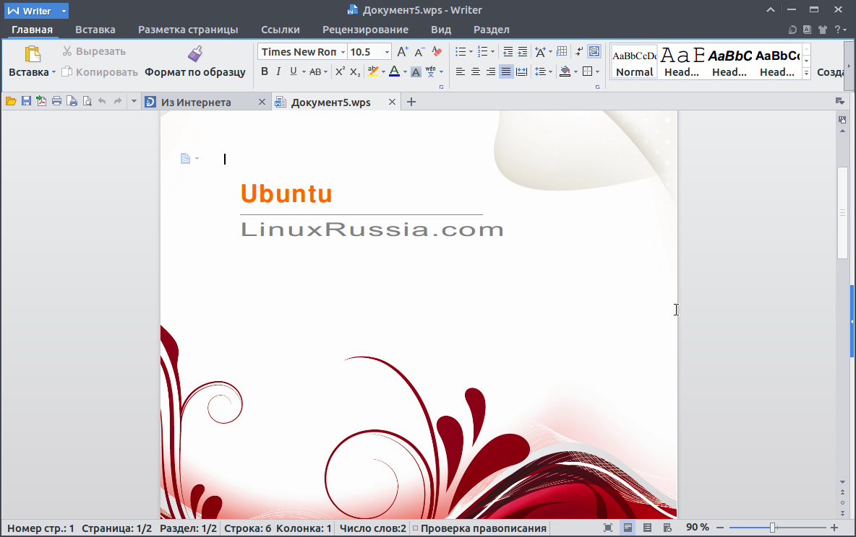Align text left
Viewport: 856px width, 537px height.
click(x=461, y=71)
